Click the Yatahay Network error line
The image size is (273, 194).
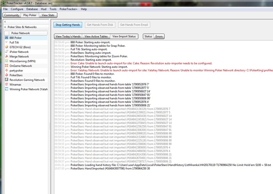[x=164, y=70]
